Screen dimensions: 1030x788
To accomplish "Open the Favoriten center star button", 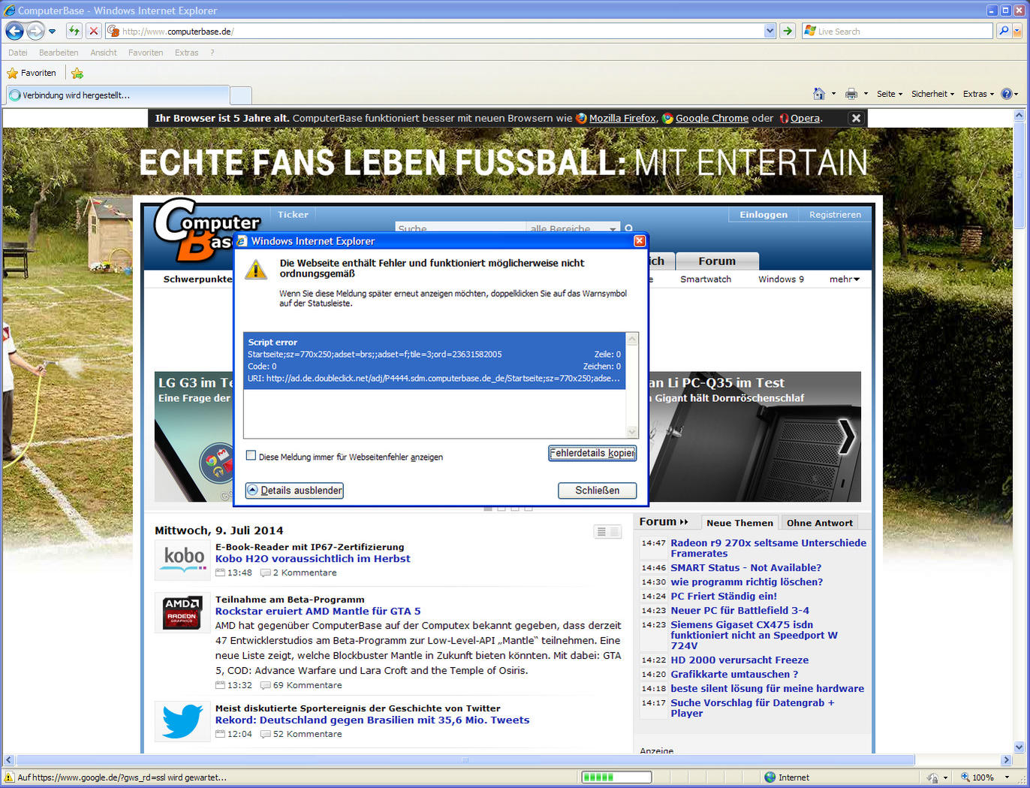I will [32, 73].
